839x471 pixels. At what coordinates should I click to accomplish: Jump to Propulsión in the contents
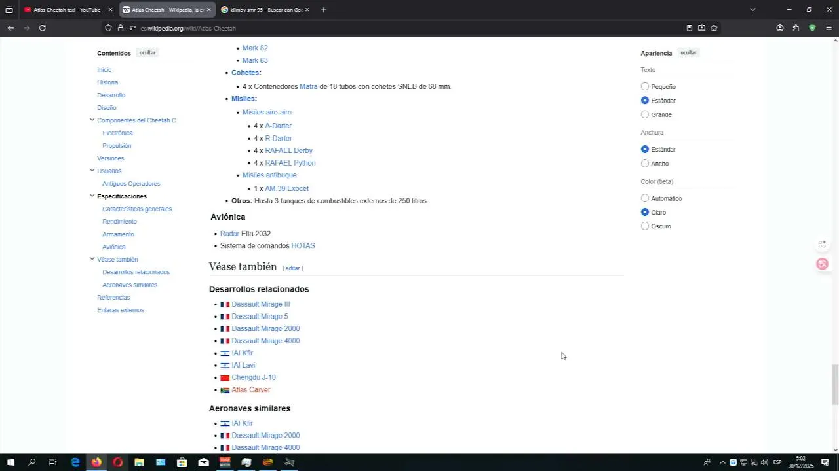[117, 146]
